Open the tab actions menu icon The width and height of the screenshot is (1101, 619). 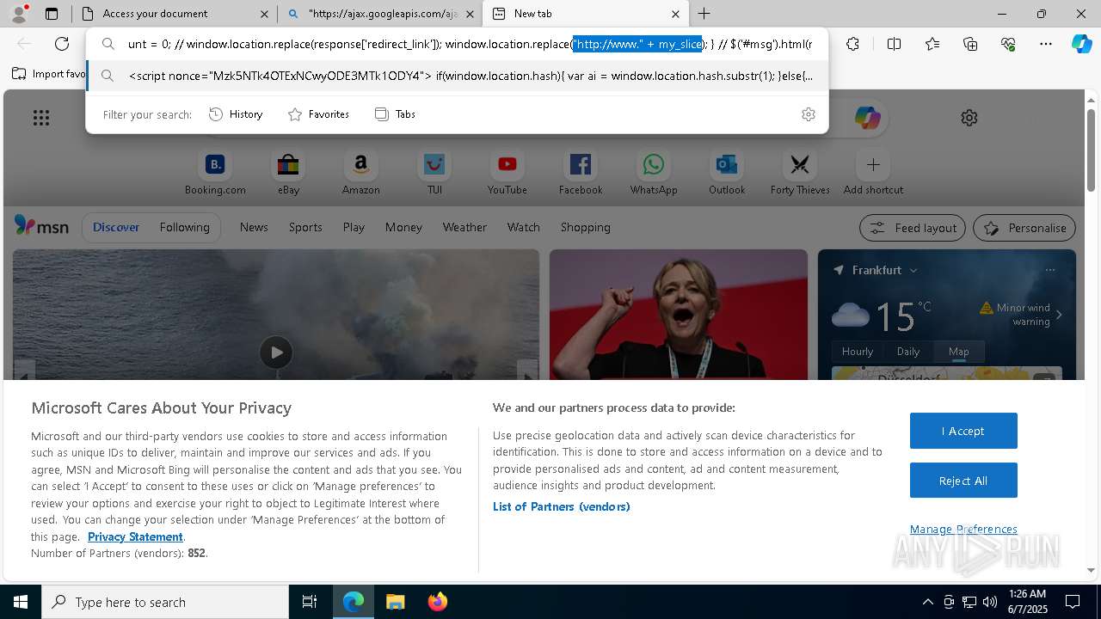pos(52,14)
